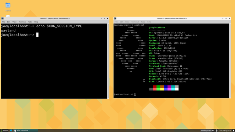
Task: Open the panel Menu launcher
Action: pyautogui.click(x=4, y=131)
